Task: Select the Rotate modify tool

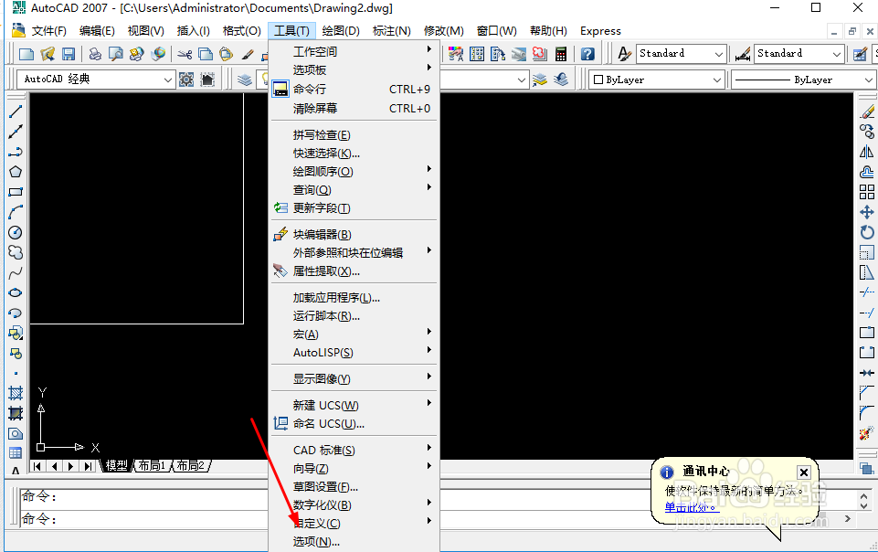Action: click(867, 232)
